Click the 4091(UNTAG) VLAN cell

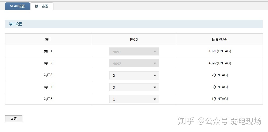[220, 51]
